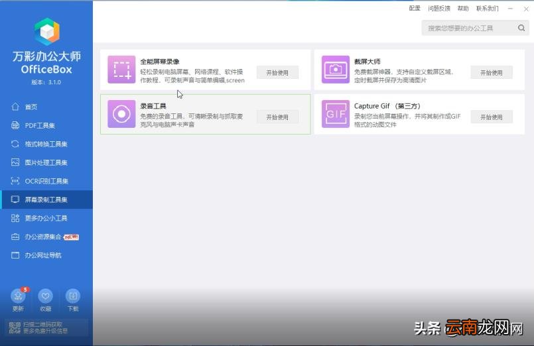Image resolution: width=534 pixels, height=346 pixels.
Task: Launch 录音工具 via 开始使用 button
Action: click(277, 117)
